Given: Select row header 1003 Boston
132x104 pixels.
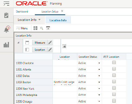Looking at the screenshot, I should click(x=34, y=82).
